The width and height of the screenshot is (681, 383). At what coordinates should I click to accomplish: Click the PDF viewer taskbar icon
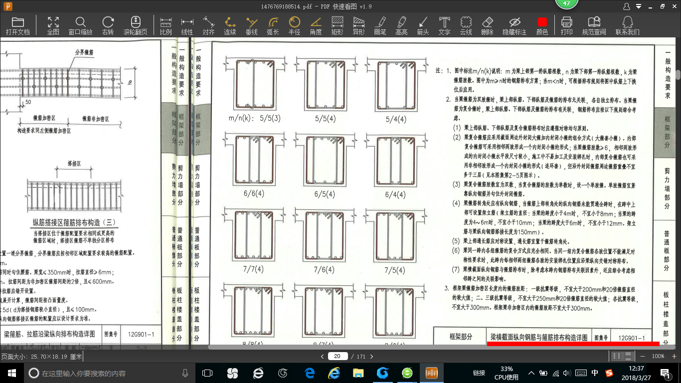pyautogui.click(x=431, y=373)
